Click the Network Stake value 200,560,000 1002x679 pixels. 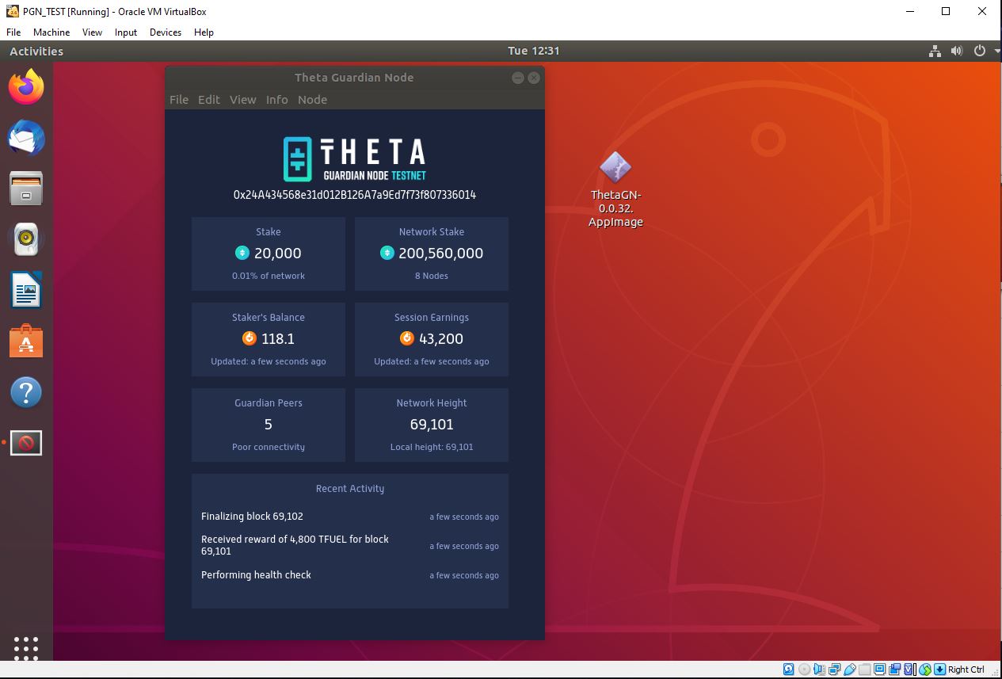[x=441, y=254]
